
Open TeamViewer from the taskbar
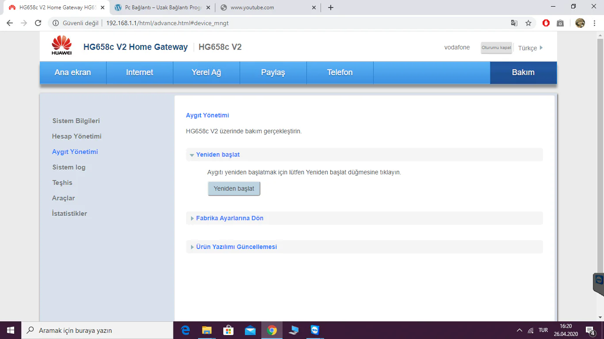click(x=314, y=330)
